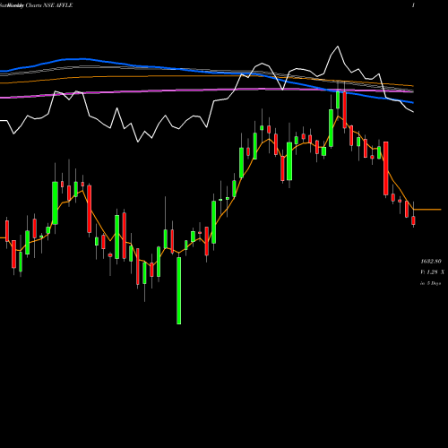Click the last red candle at the right end
Image resolution: width=448 pixels, height=448 pixels.
[x=413, y=220]
